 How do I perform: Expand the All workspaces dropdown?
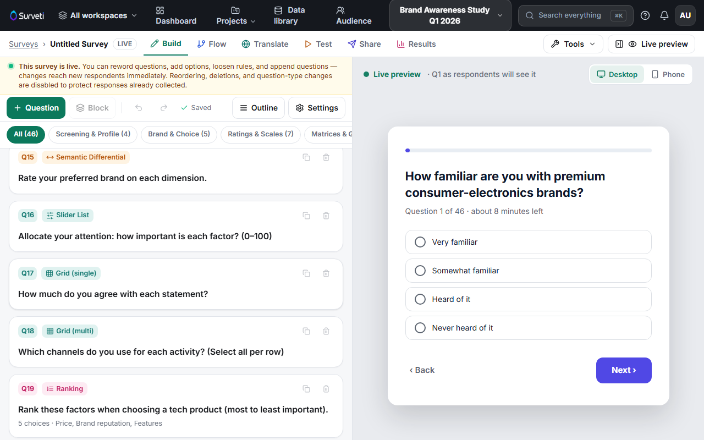coord(97,15)
